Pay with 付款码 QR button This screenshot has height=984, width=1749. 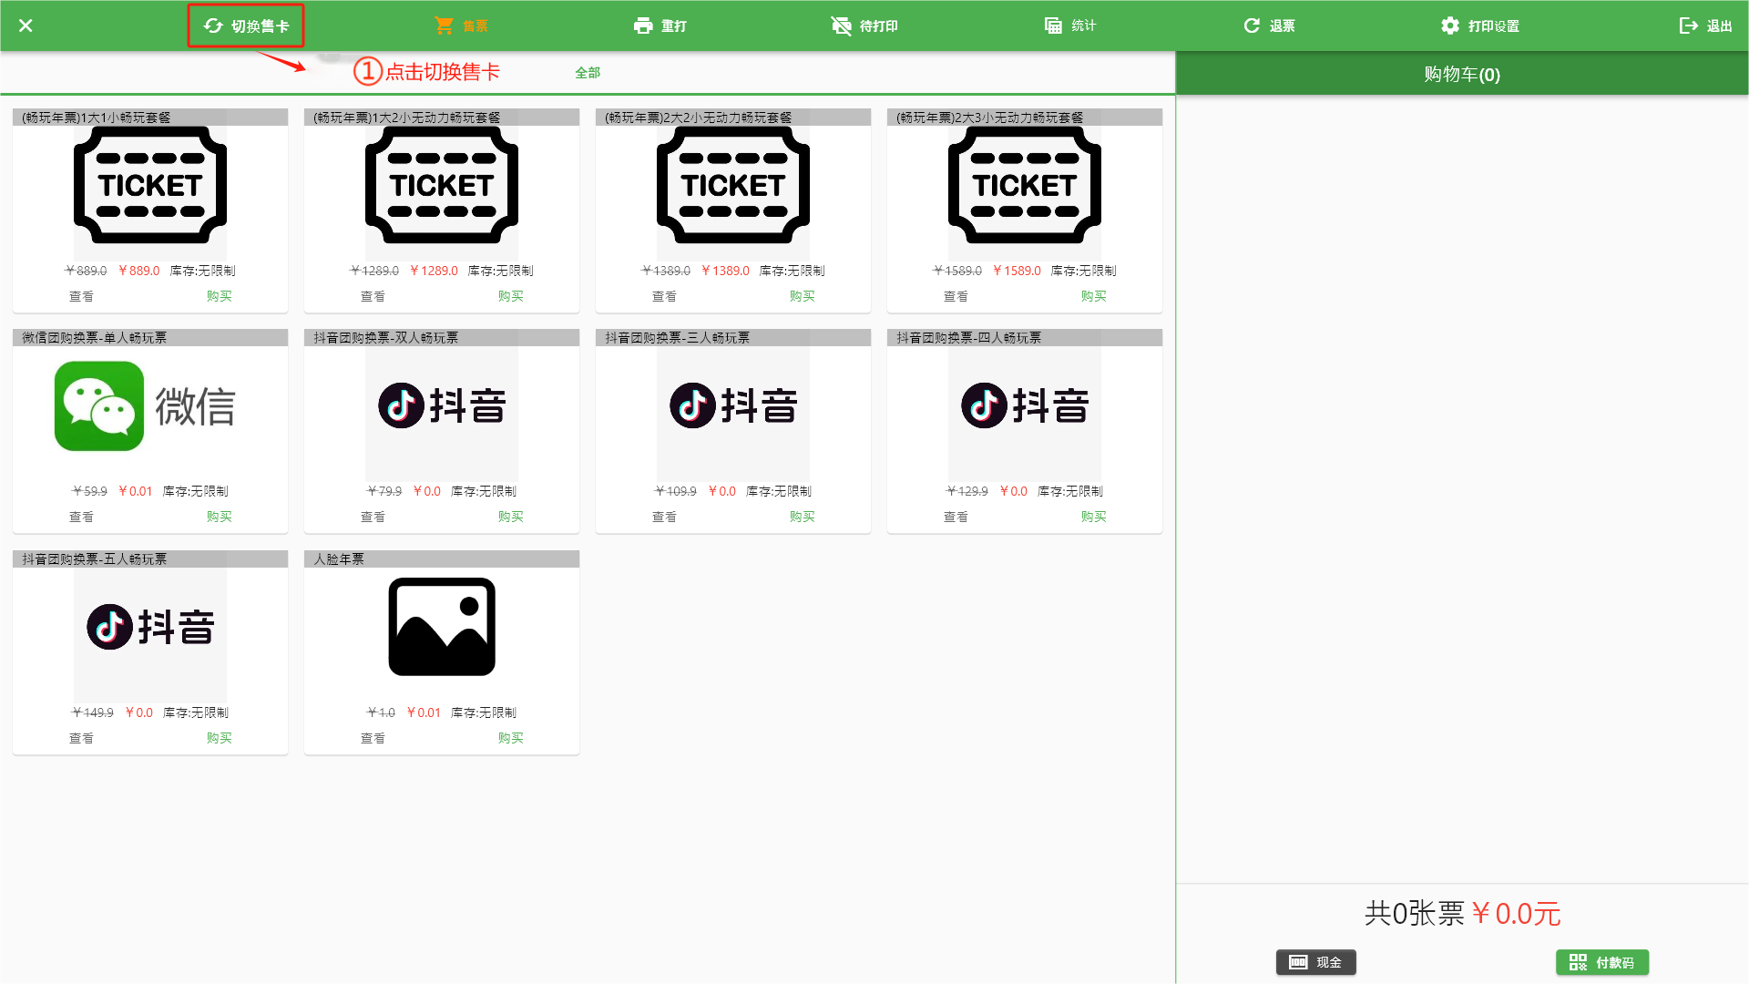click(1601, 962)
